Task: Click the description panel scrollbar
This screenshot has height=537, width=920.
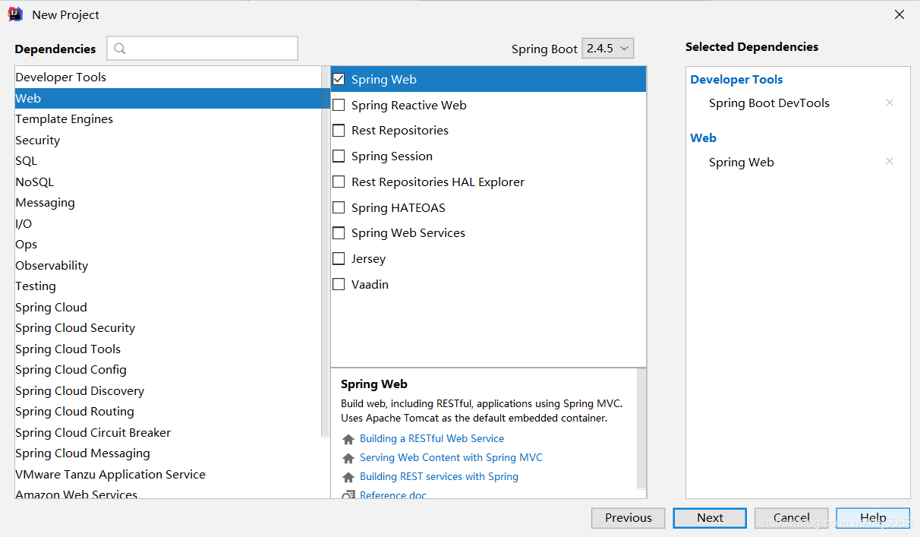Action: [642, 428]
